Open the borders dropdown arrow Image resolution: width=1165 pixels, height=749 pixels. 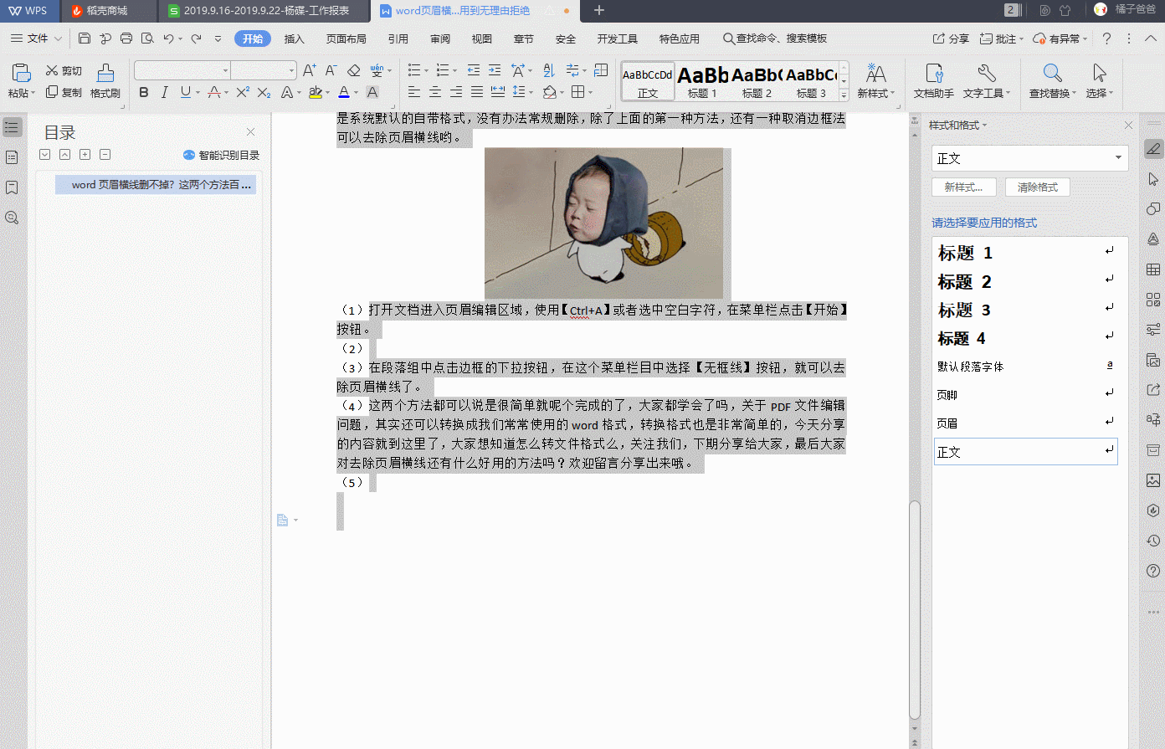point(590,93)
